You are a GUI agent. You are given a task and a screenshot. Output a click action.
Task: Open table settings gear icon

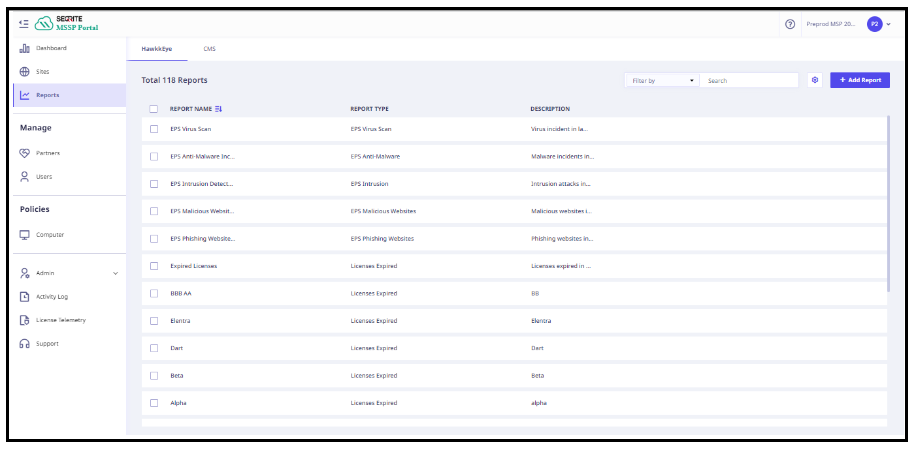click(815, 80)
